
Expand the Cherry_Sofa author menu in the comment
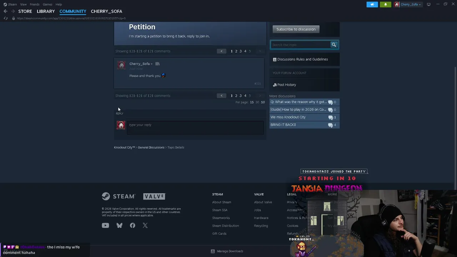(141, 64)
